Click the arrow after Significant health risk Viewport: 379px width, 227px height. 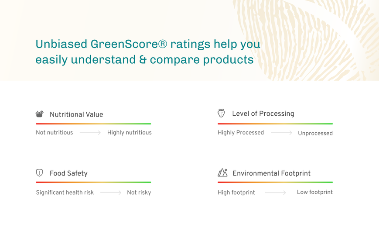(x=111, y=193)
